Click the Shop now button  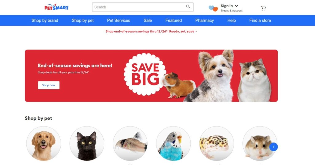[x=49, y=85]
